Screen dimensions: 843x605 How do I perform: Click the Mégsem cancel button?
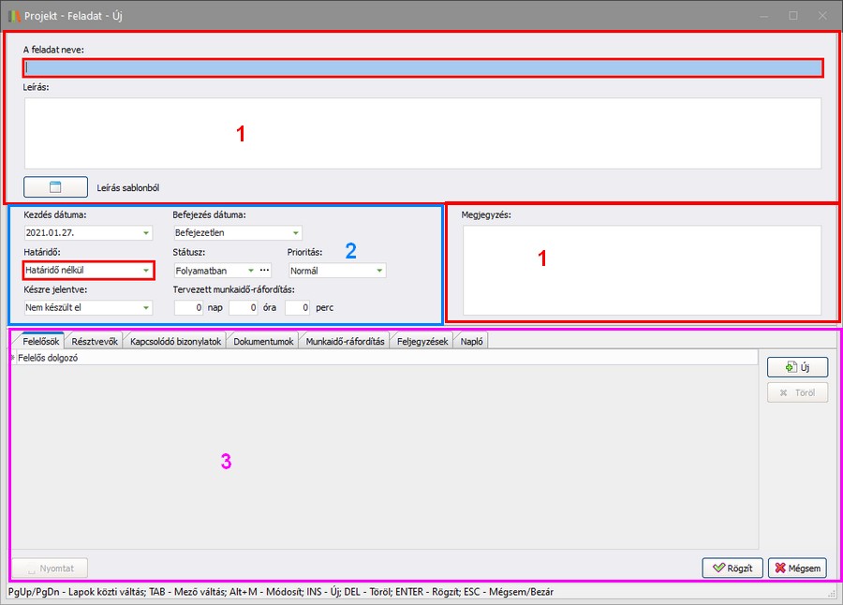pos(797,568)
